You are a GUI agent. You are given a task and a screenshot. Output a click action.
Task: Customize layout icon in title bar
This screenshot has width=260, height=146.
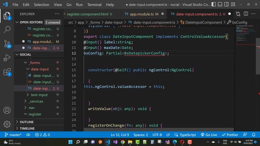pyautogui.click(x=233, y=4)
